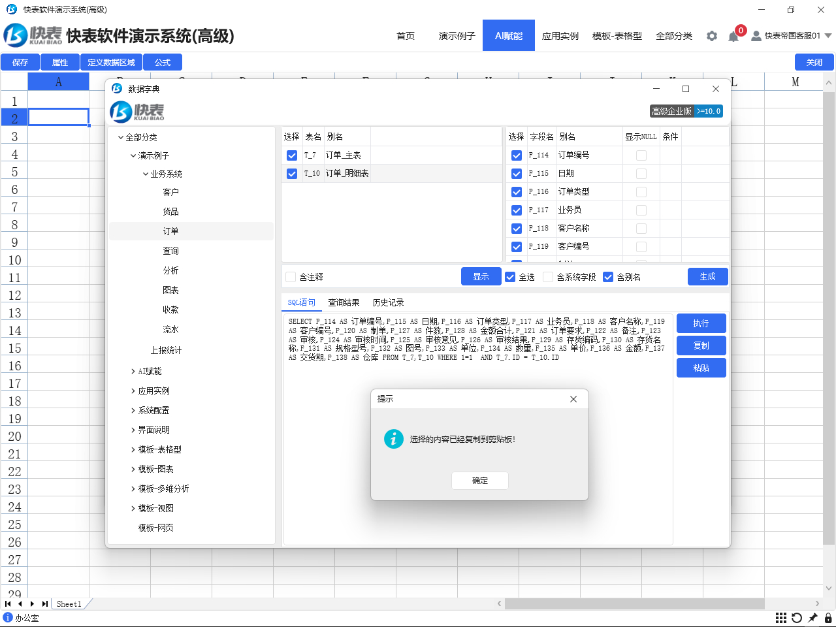
Task: Open the settings gear icon in header
Action: [712, 36]
